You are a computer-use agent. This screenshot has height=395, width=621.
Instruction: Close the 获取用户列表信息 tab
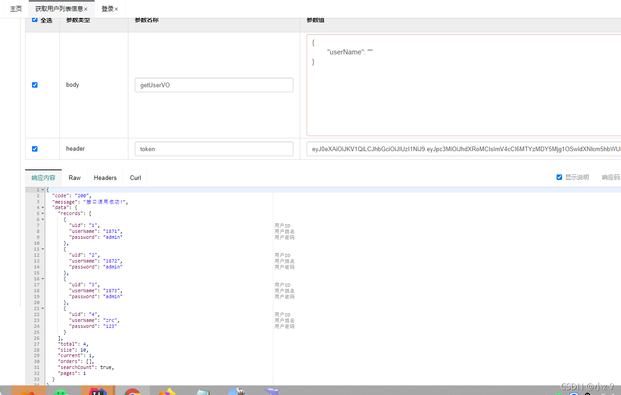coord(85,9)
